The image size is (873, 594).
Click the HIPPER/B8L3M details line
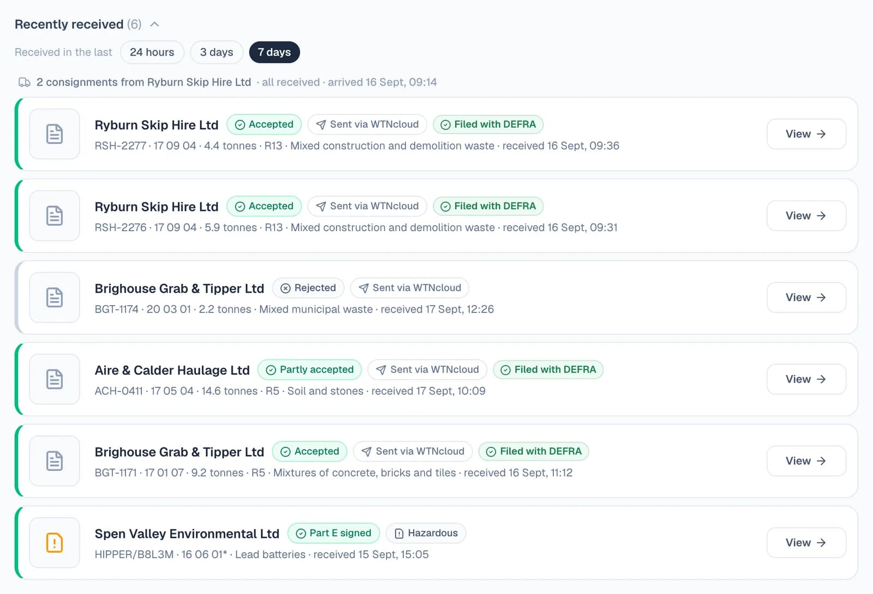(262, 554)
